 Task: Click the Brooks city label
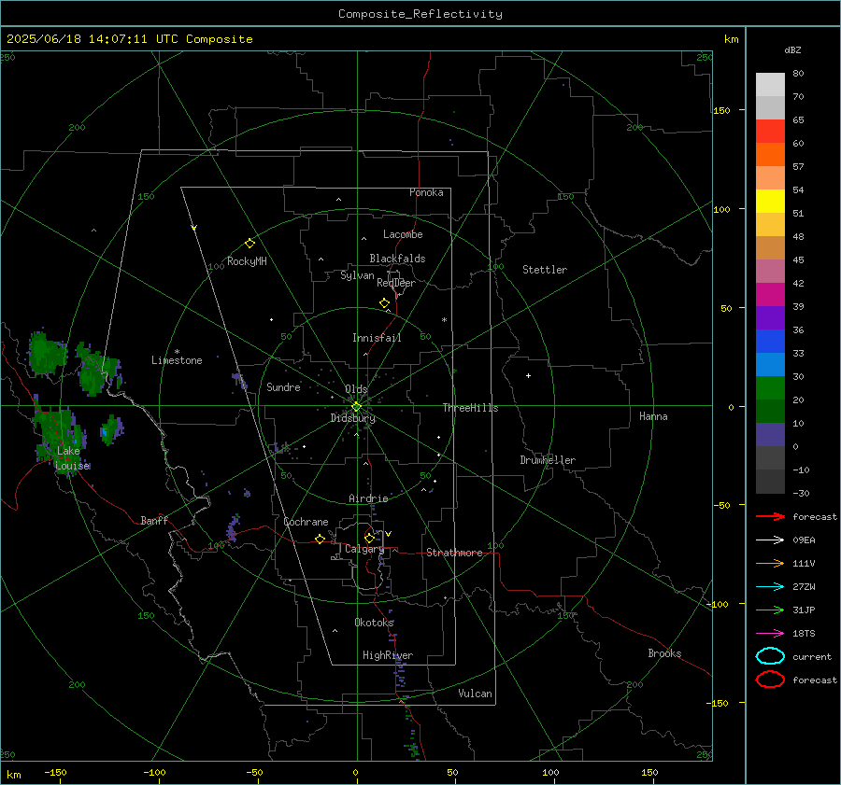coord(664,653)
